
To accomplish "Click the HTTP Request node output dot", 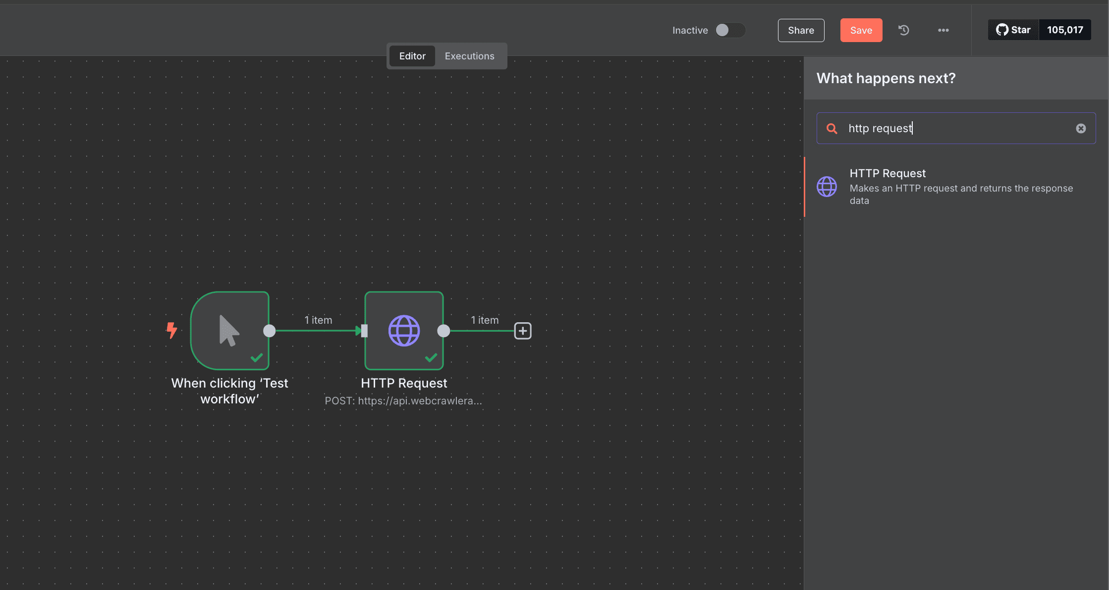I will 444,331.
